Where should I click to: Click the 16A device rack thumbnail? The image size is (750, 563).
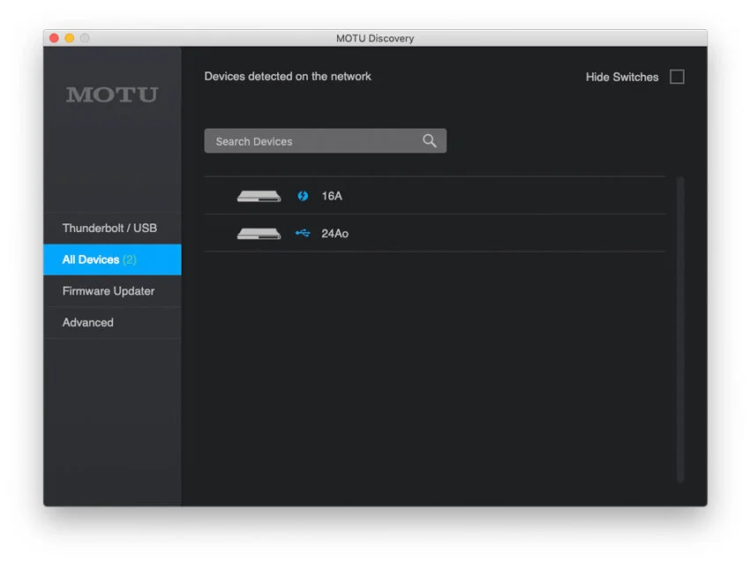point(259,196)
